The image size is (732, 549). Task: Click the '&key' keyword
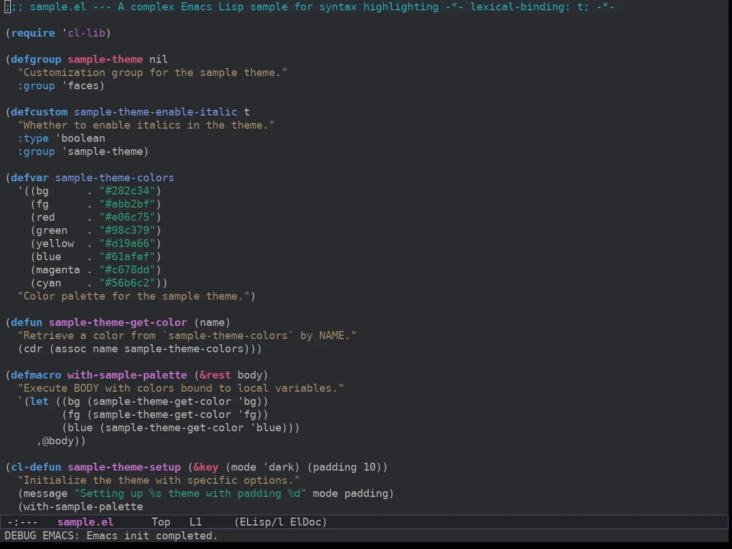coord(206,467)
